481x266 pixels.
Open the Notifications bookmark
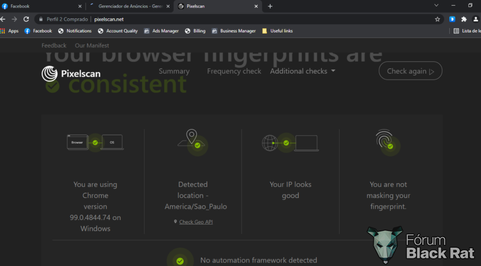tap(75, 31)
